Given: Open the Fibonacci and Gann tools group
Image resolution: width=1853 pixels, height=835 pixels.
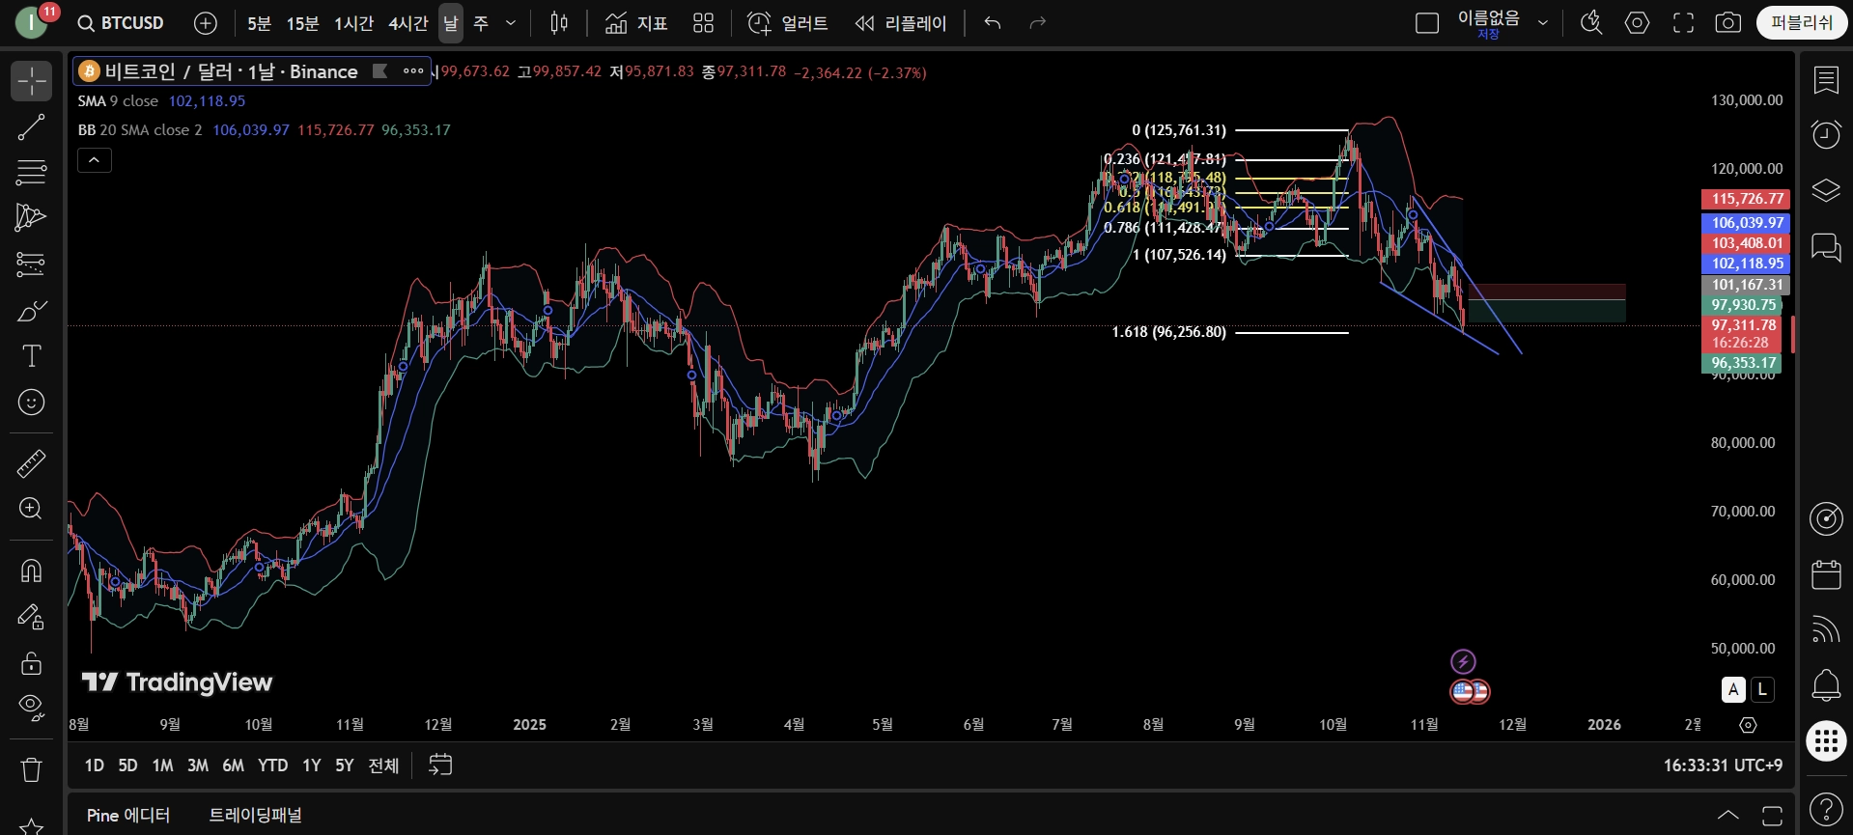Looking at the screenshot, I should [31, 173].
